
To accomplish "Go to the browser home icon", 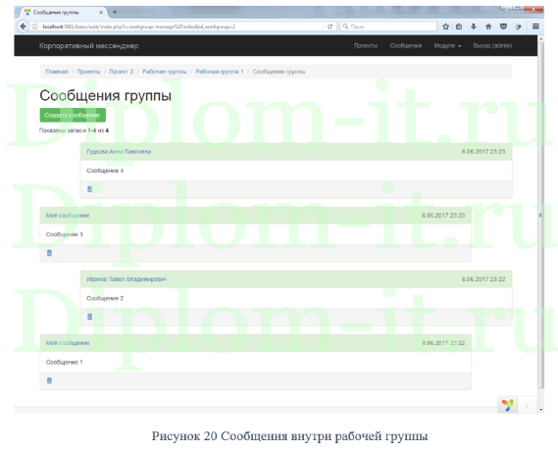I will pos(488,26).
